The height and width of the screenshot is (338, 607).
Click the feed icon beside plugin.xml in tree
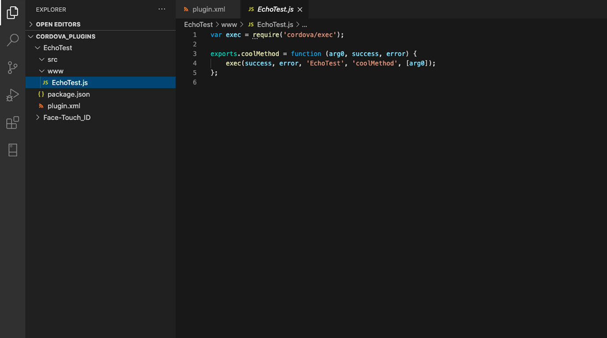[41, 106]
